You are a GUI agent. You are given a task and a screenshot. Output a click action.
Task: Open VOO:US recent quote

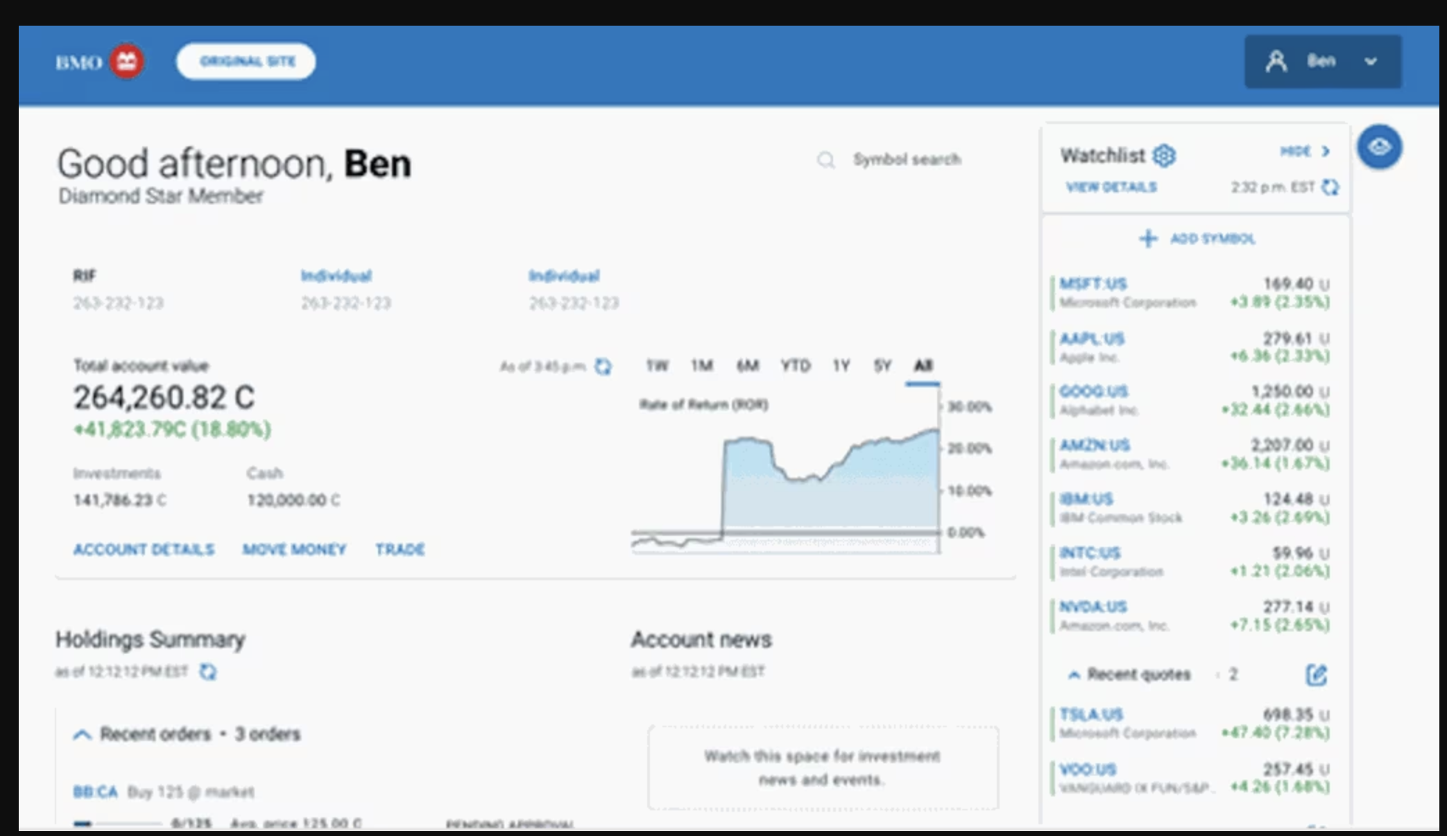(1088, 769)
